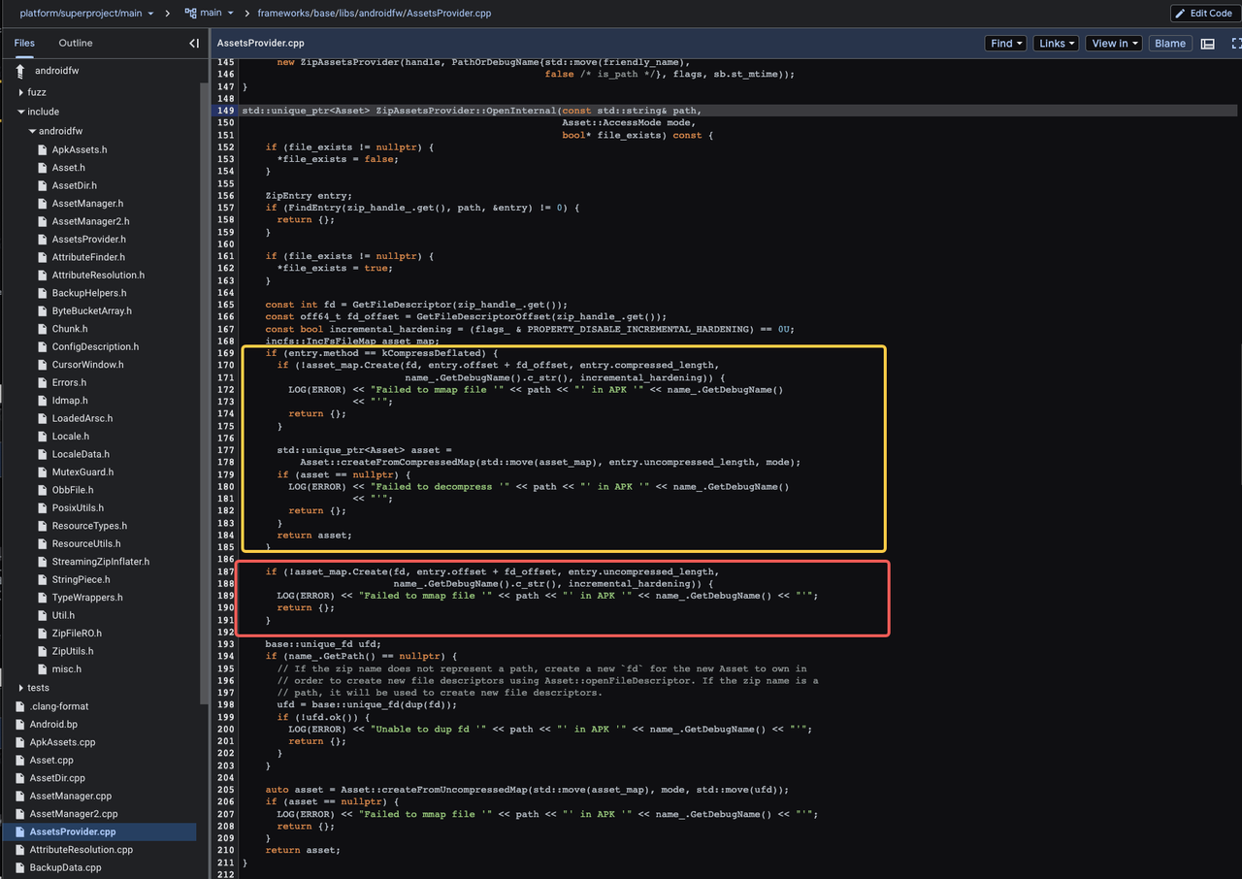Click the file icon beside Idmap.h
The image size is (1242, 879).
[43, 401]
